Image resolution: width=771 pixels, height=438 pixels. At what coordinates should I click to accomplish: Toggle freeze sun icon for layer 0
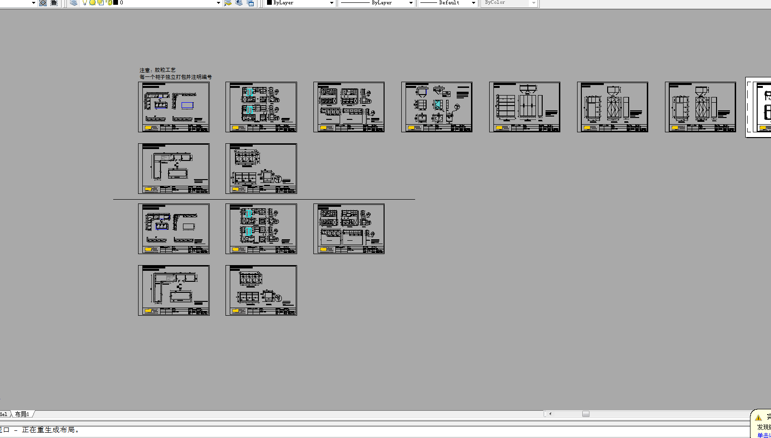[x=93, y=3]
